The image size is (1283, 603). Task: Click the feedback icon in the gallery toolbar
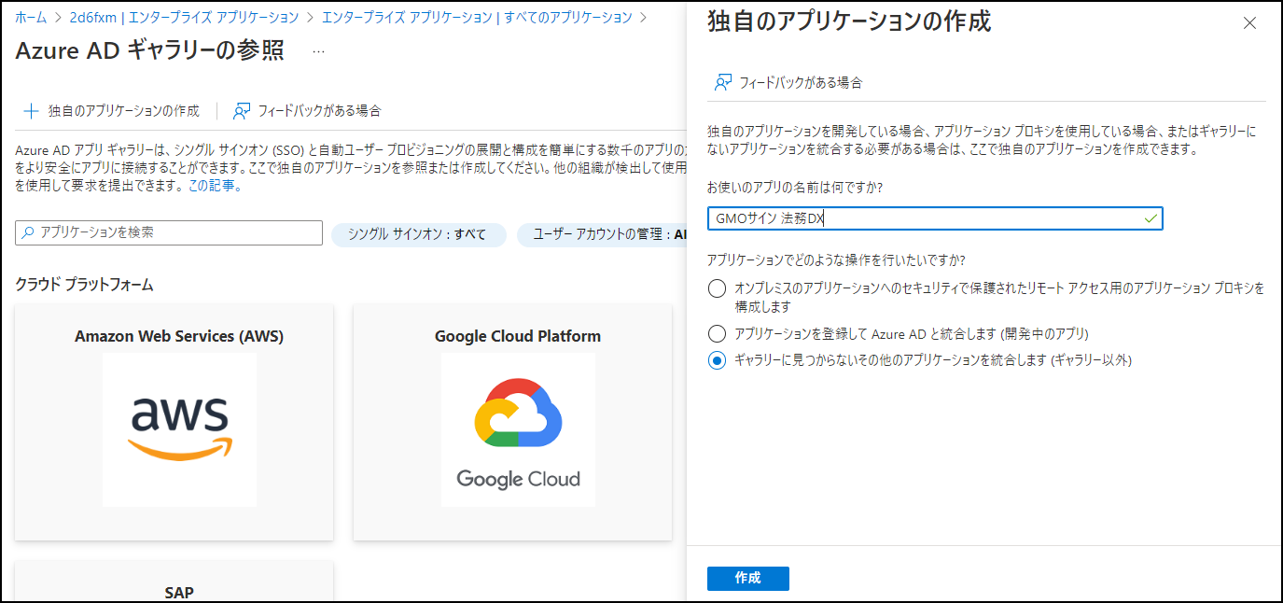[x=242, y=111]
